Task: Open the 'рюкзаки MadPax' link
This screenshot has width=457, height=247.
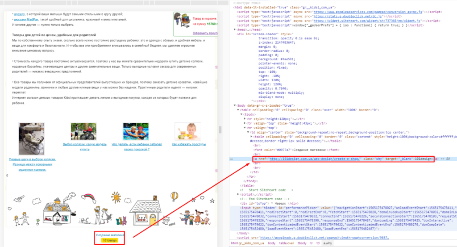Action: tap(26, 20)
